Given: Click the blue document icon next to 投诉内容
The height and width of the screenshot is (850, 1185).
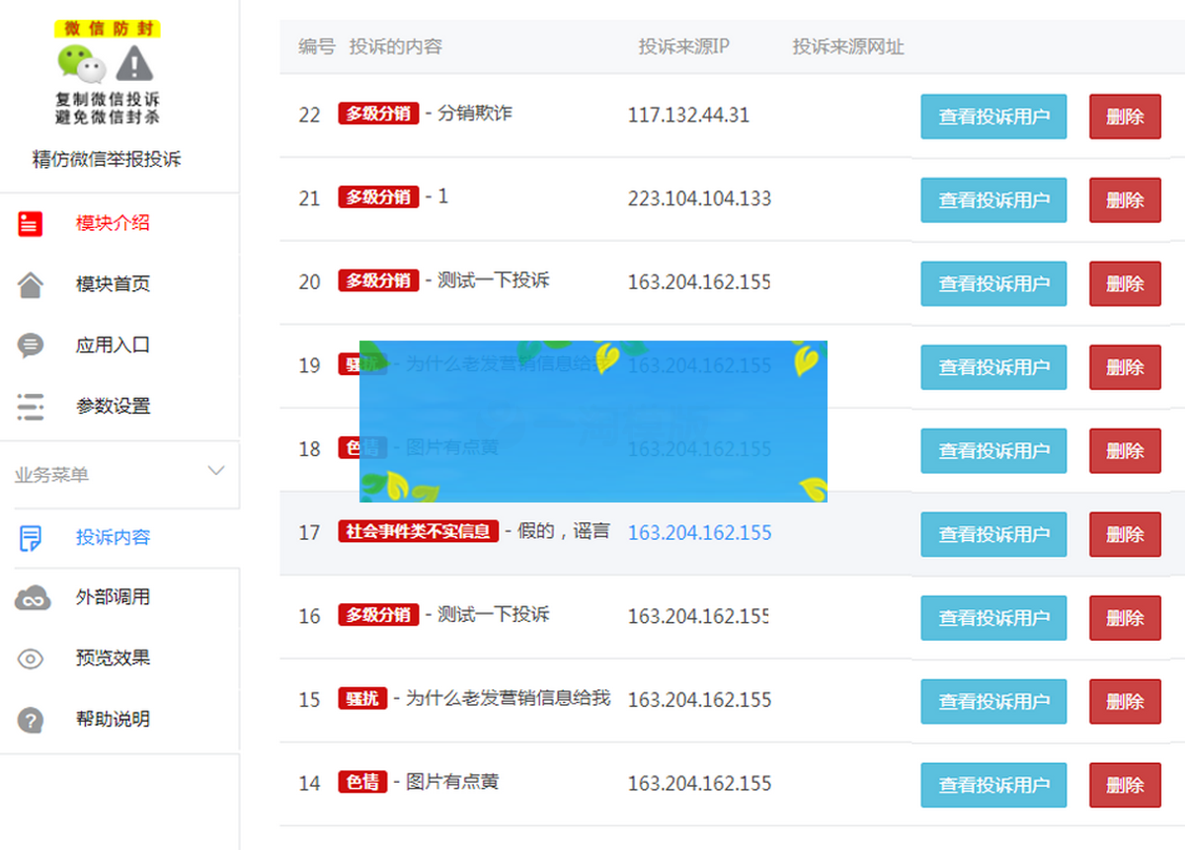Looking at the screenshot, I should pyautogui.click(x=29, y=537).
